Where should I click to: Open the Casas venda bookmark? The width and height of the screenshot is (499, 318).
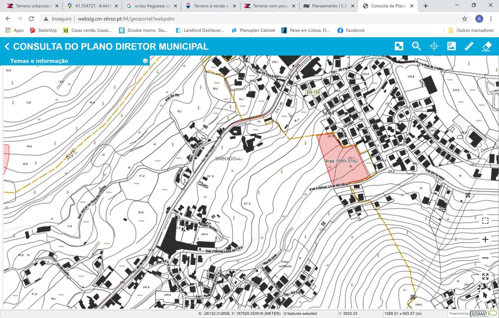87,30
